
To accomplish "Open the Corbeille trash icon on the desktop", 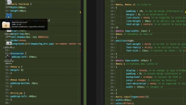I will (9, 2).
